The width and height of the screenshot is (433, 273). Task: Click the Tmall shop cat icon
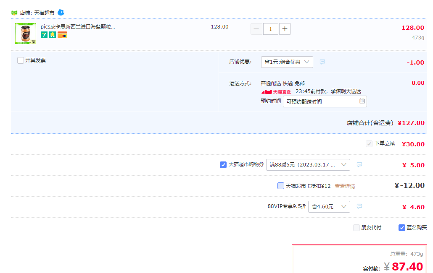pos(14,13)
